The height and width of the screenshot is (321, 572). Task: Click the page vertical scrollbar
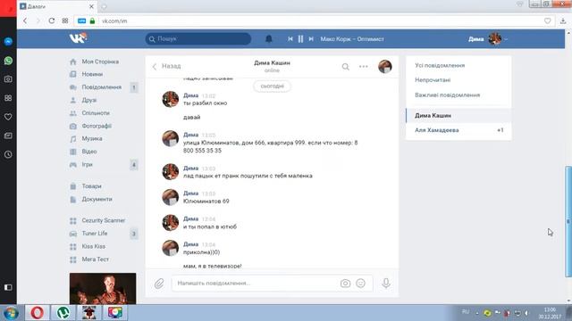pyautogui.click(x=568, y=221)
